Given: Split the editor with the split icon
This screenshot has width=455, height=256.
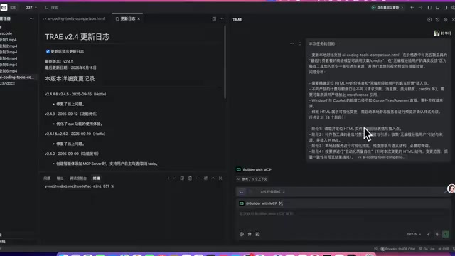Looking at the screenshot, I should coord(214,18).
